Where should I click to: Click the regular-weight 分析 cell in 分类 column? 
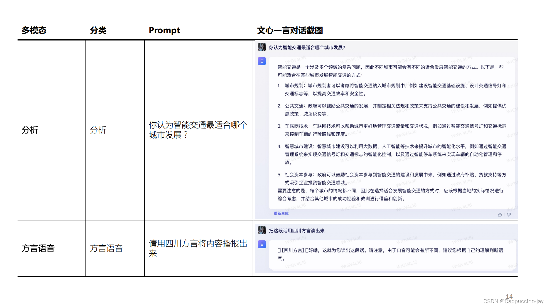pyautogui.click(x=98, y=130)
